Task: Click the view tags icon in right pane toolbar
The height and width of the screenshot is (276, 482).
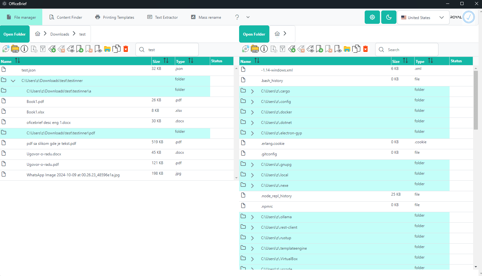Action: [x=310, y=49]
